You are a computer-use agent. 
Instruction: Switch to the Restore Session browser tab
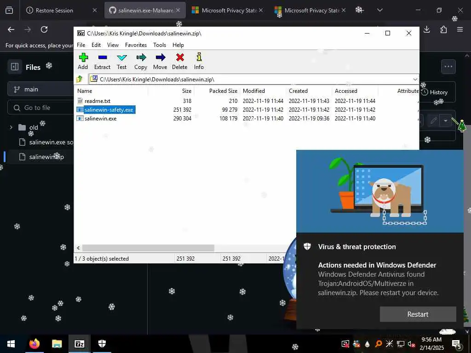click(x=54, y=10)
